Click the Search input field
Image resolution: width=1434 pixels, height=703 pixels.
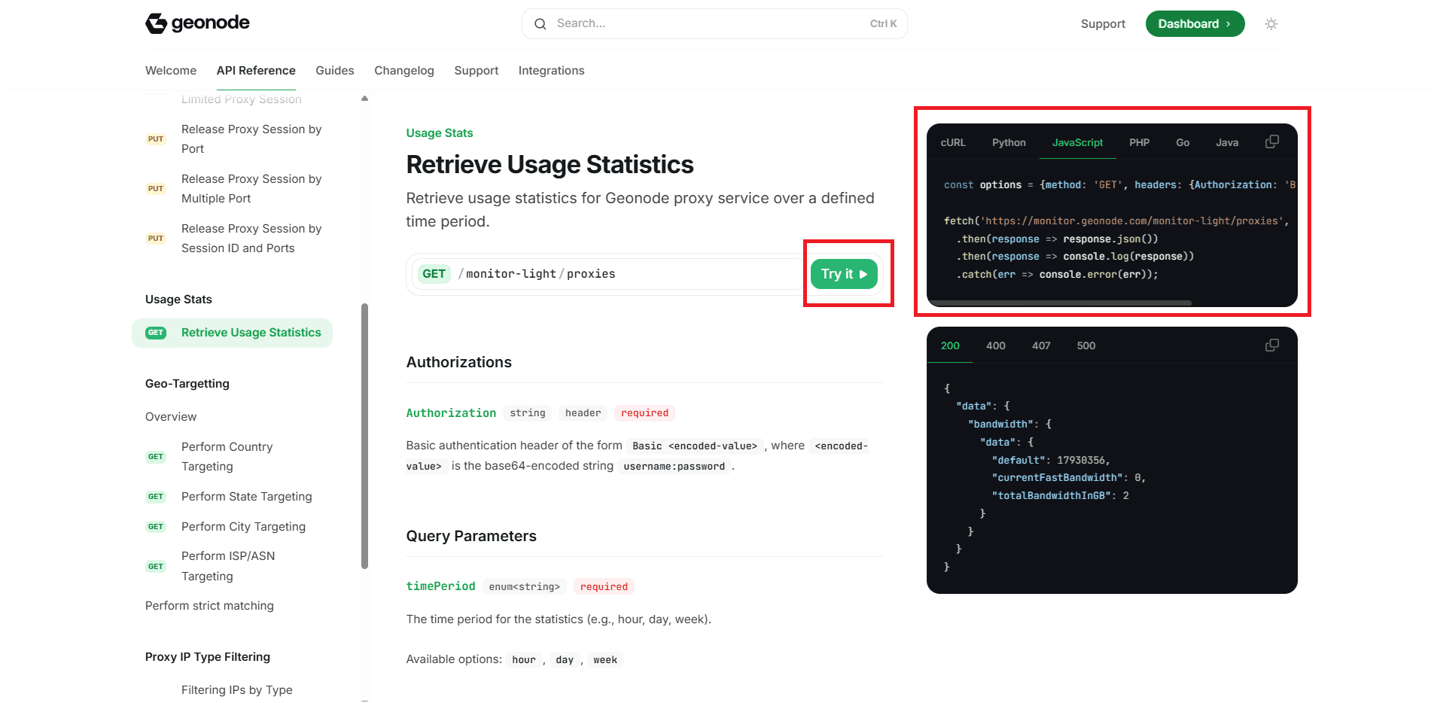[x=708, y=24]
